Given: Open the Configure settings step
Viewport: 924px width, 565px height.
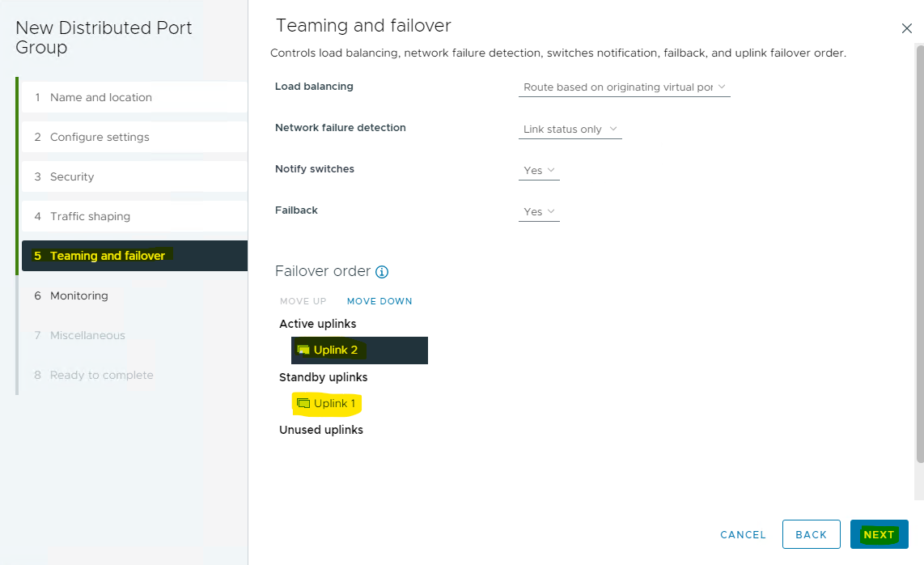Looking at the screenshot, I should (x=100, y=137).
